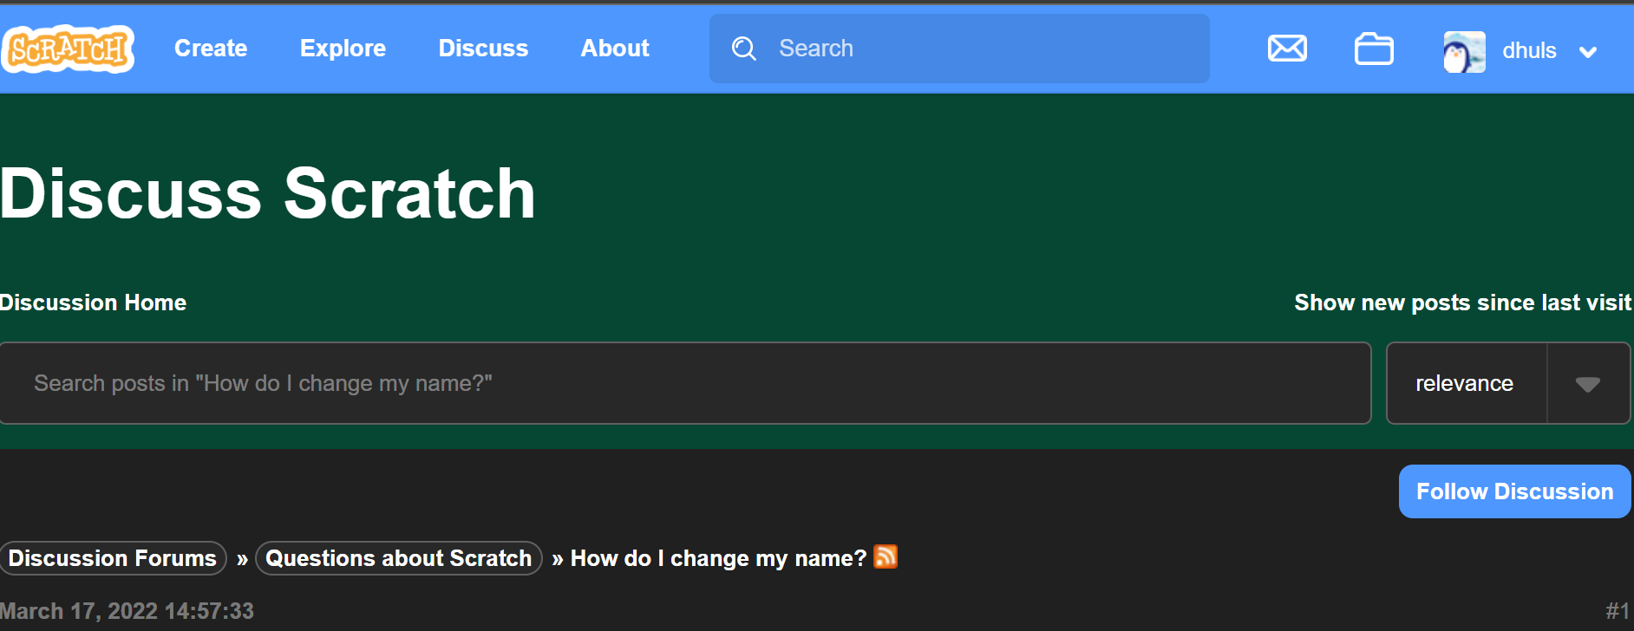
Task: Go to Discussion Forums breadcrumb
Action: 113,557
